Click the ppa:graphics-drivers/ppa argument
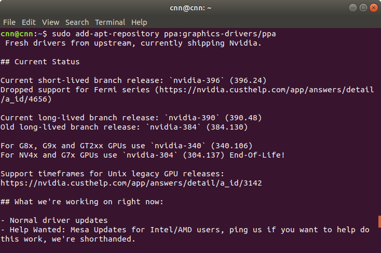The height and width of the screenshot is (253, 381). [220, 34]
